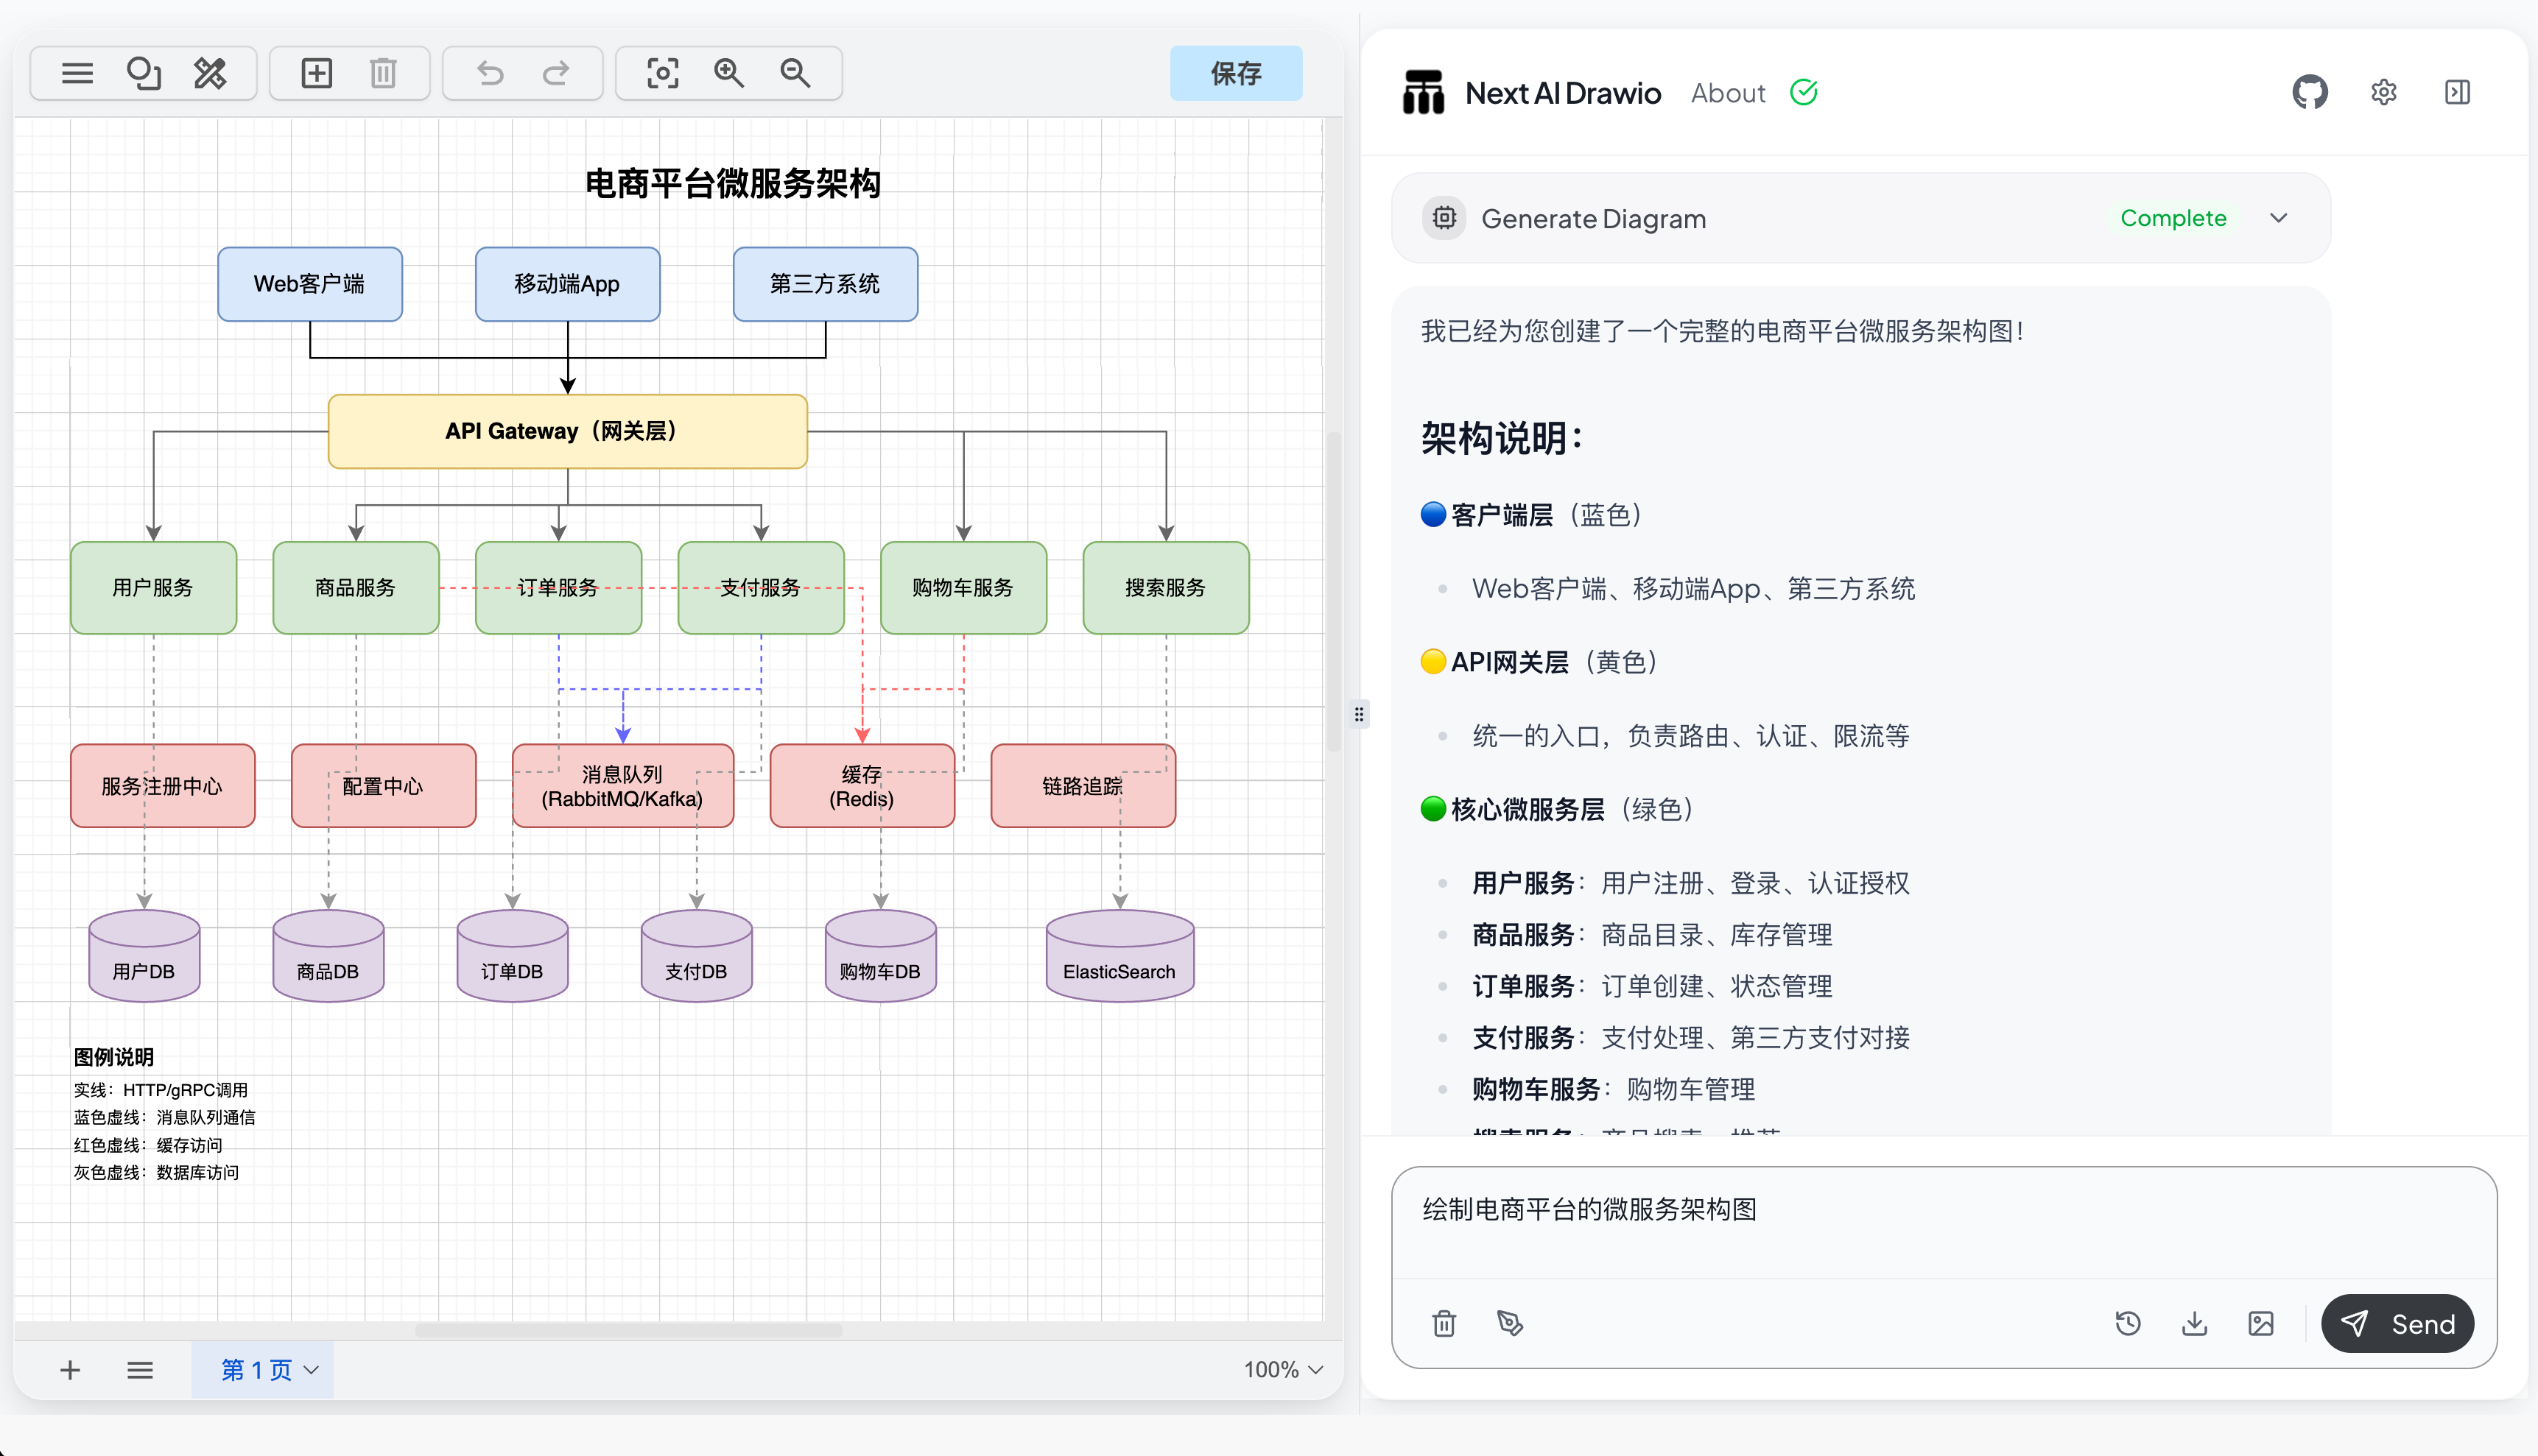Open the About link
The width and height of the screenshot is (2538, 1456).
1728,93
